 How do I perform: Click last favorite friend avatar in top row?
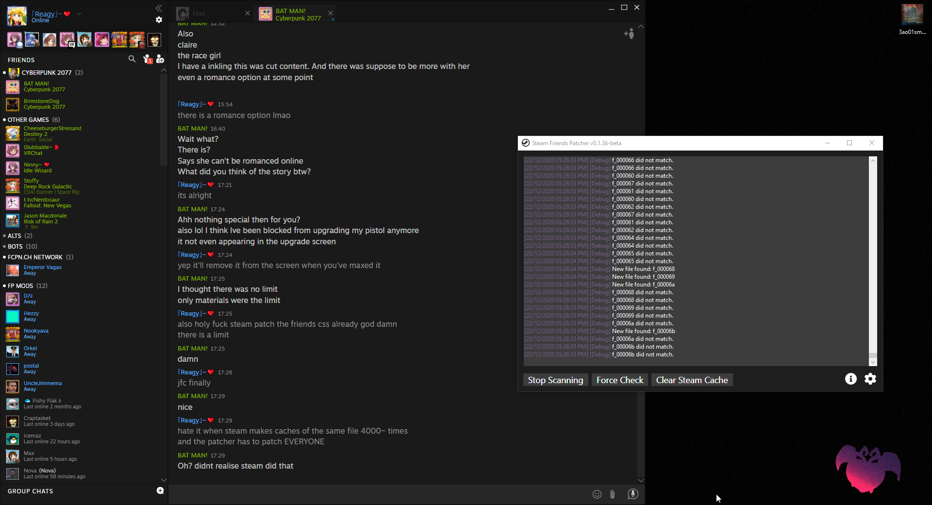click(154, 39)
